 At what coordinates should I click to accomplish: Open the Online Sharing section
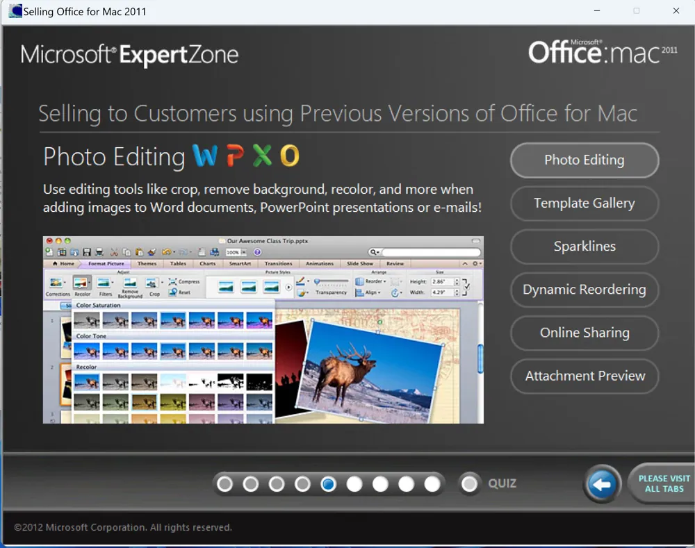[x=584, y=333]
